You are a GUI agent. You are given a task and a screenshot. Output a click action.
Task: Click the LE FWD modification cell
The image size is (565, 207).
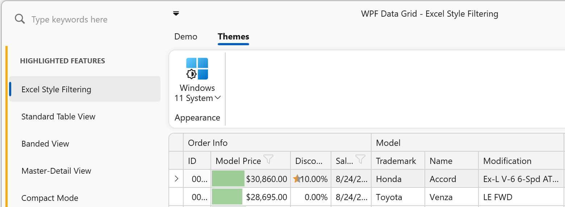(x=521, y=197)
